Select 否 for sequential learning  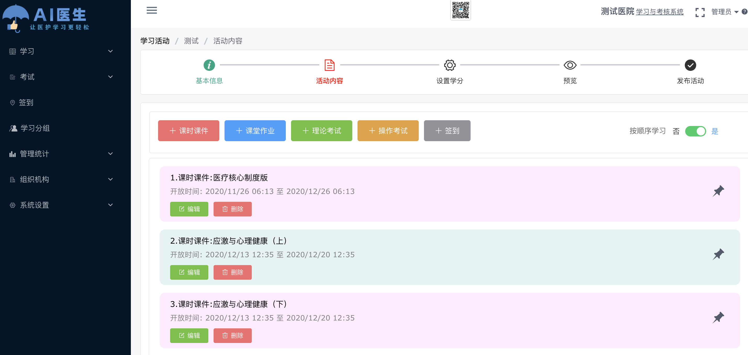point(676,131)
